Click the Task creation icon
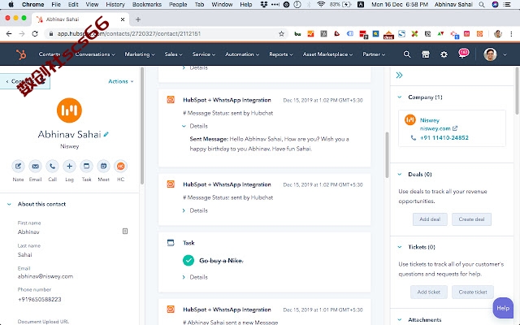The width and height of the screenshot is (520, 325). [87, 166]
